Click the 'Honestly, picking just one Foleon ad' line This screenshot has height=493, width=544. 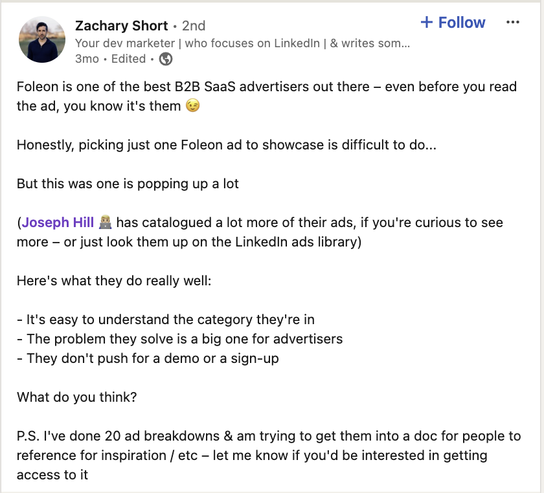(227, 145)
